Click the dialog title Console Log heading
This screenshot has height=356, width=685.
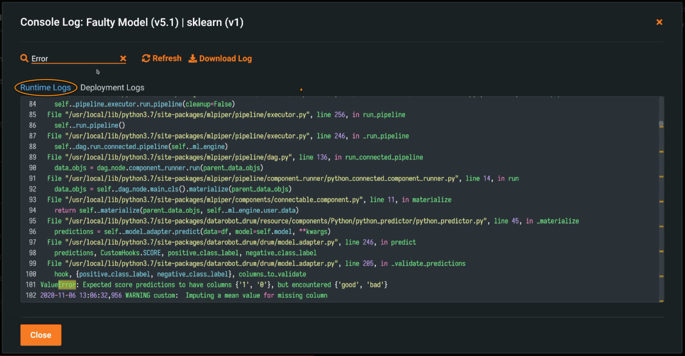tap(132, 22)
